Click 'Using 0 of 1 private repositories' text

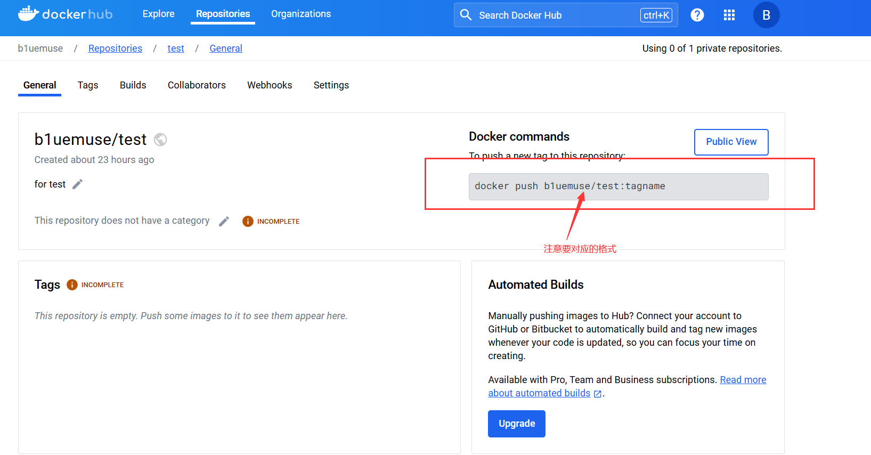click(712, 48)
